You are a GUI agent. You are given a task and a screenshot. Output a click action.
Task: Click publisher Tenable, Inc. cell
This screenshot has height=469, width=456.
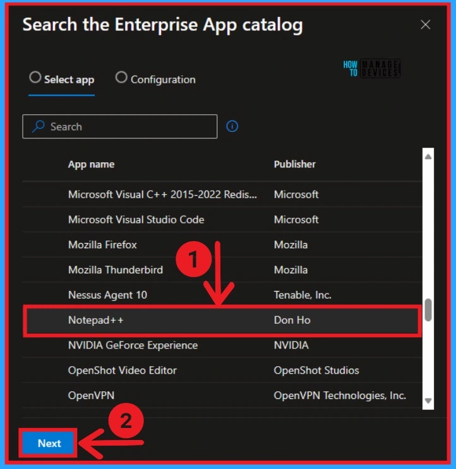(303, 295)
